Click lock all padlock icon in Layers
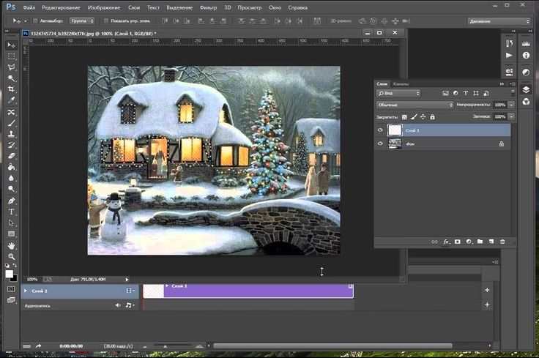Image resolution: width=539 pixels, height=358 pixels. 432,117
